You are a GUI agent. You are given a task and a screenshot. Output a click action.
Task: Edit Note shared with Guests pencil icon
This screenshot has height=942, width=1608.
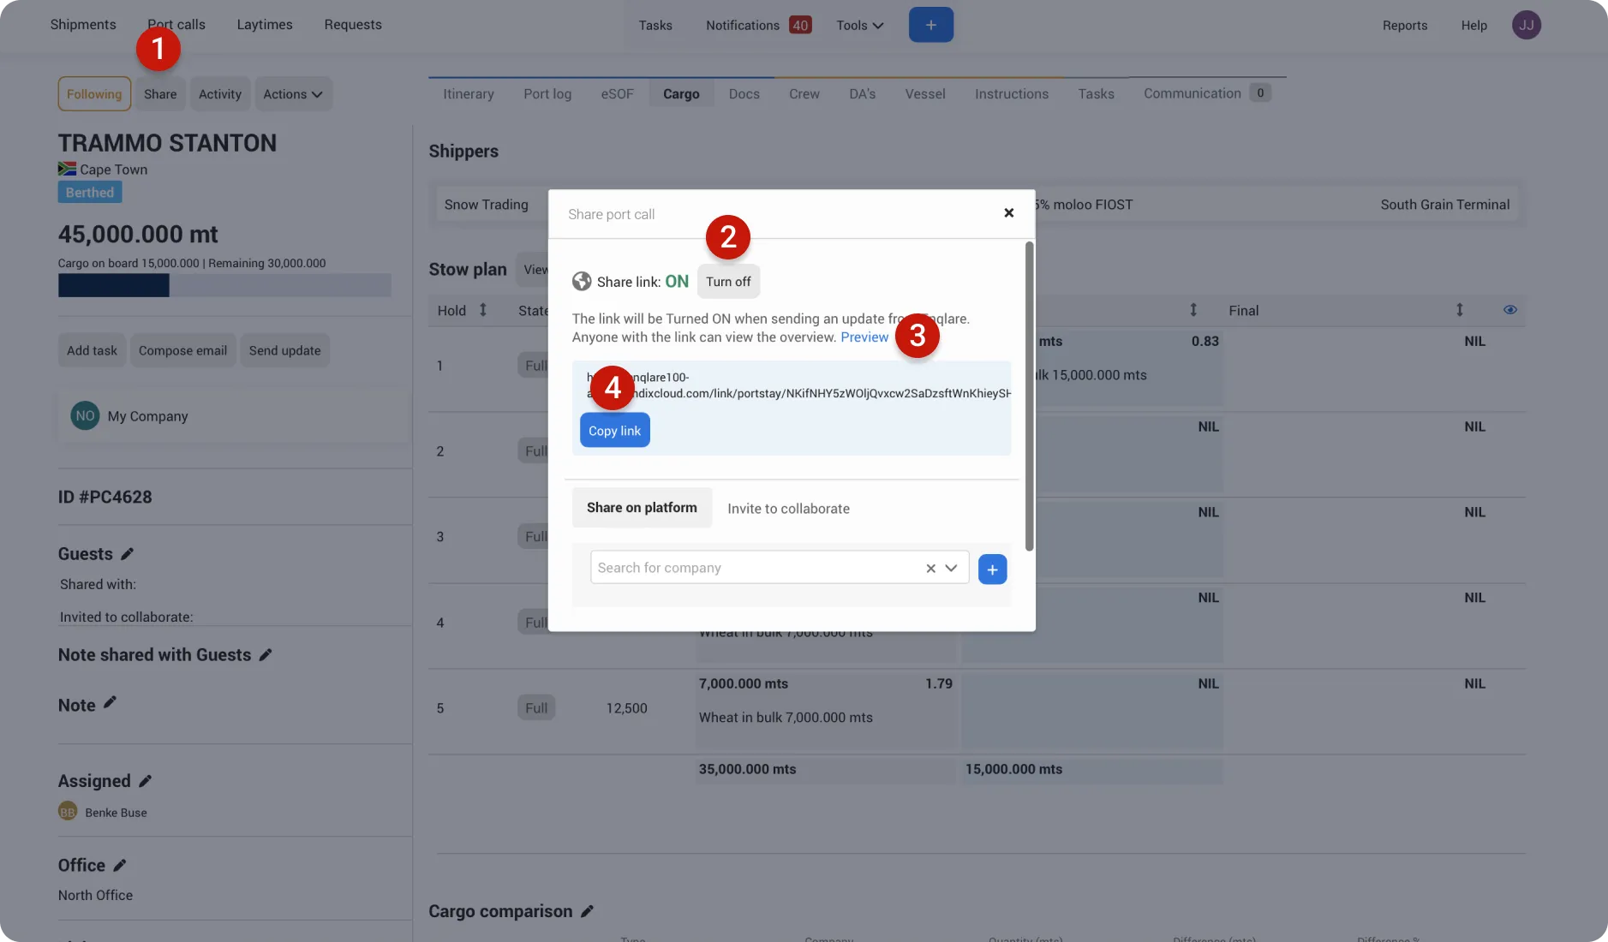coord(266,655)
